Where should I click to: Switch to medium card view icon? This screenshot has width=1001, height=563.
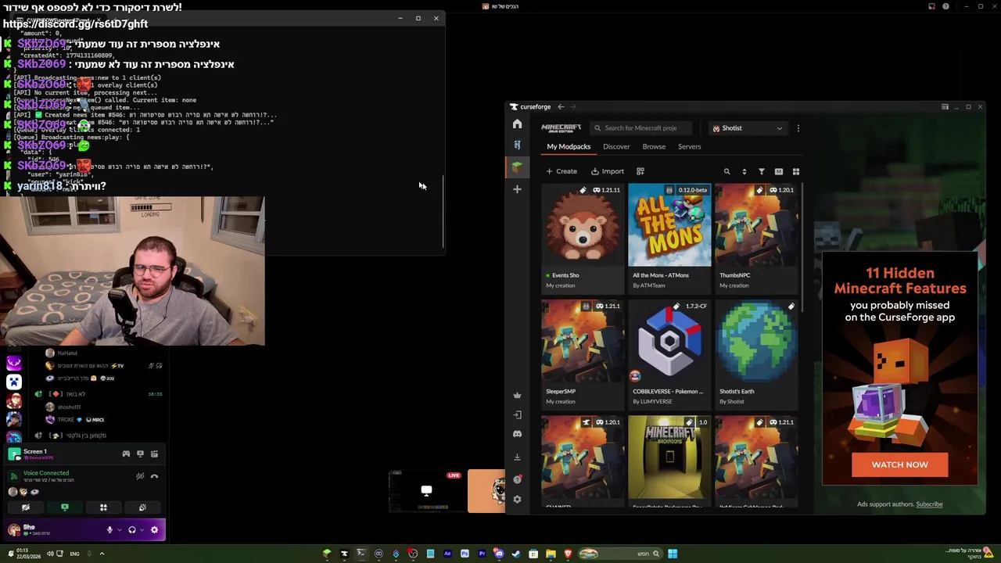click(779, 171)
